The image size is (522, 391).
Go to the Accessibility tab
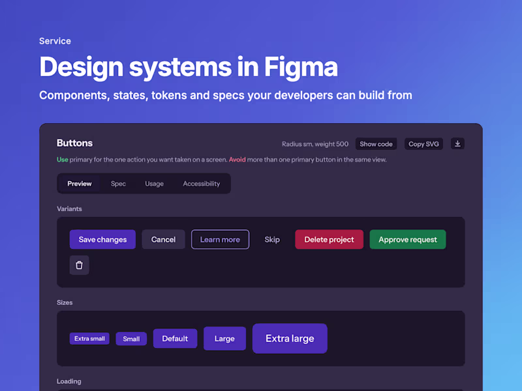pos(202,184)
